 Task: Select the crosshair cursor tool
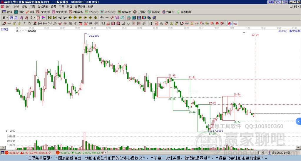click(107, 18)
